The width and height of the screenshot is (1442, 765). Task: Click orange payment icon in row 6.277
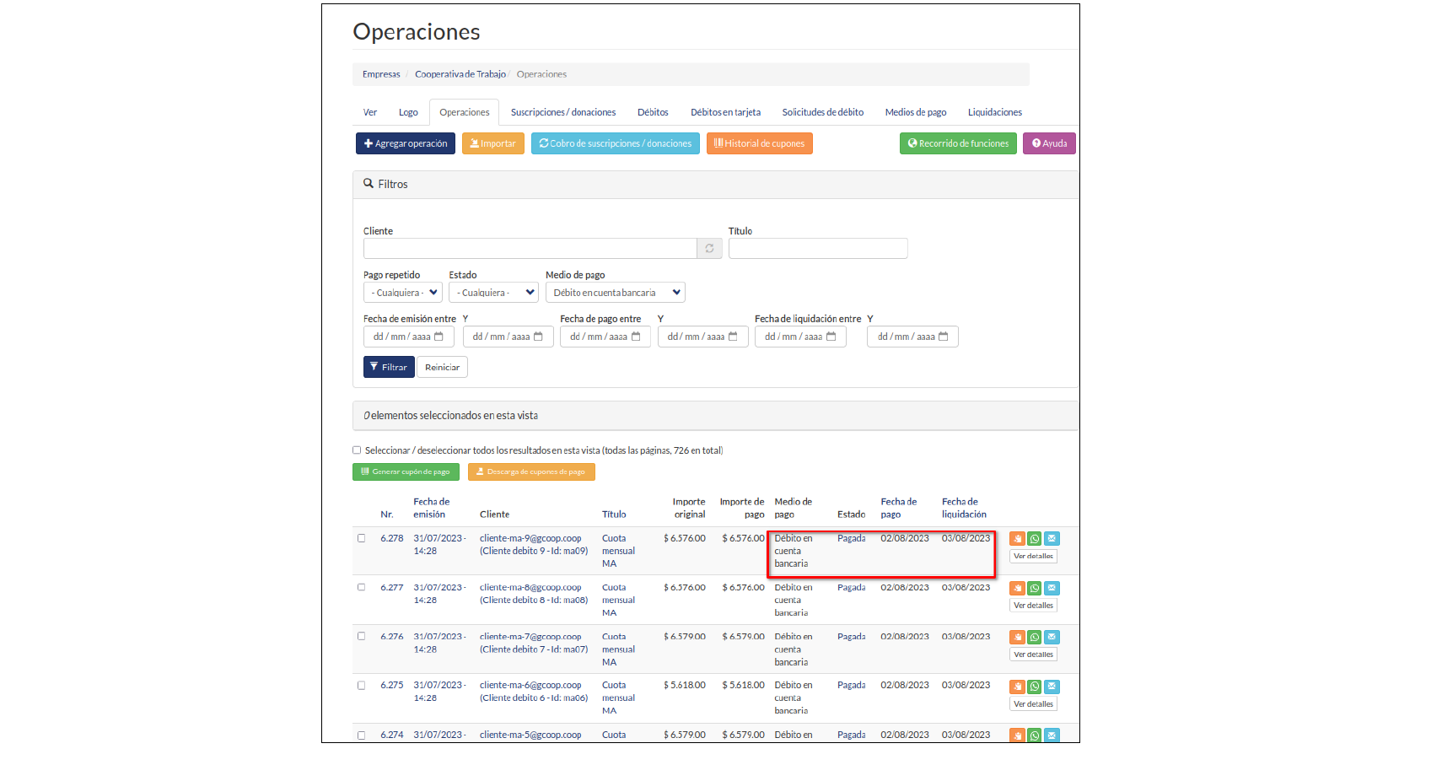[x=1017, y=588]
